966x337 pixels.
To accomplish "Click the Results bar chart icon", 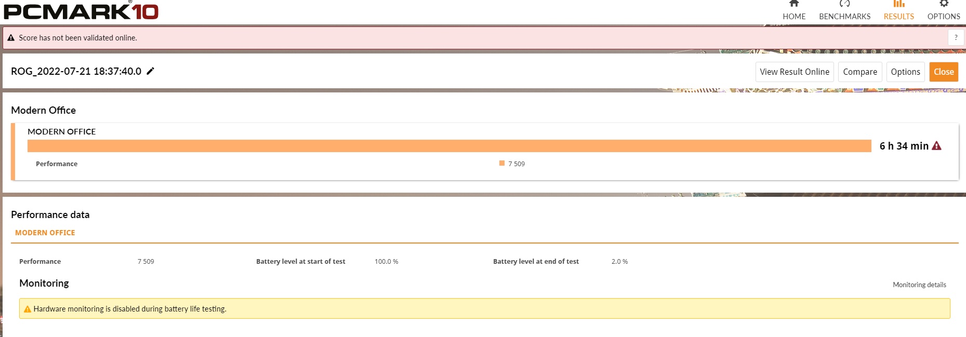I will tap(898, 4).
